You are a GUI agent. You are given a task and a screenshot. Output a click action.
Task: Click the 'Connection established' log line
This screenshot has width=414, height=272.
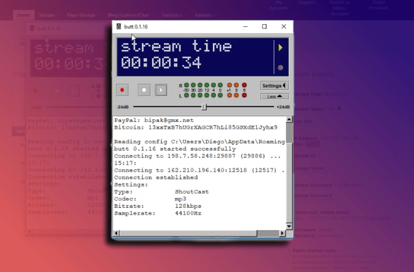pyautogui.click(x=156, y=177)
